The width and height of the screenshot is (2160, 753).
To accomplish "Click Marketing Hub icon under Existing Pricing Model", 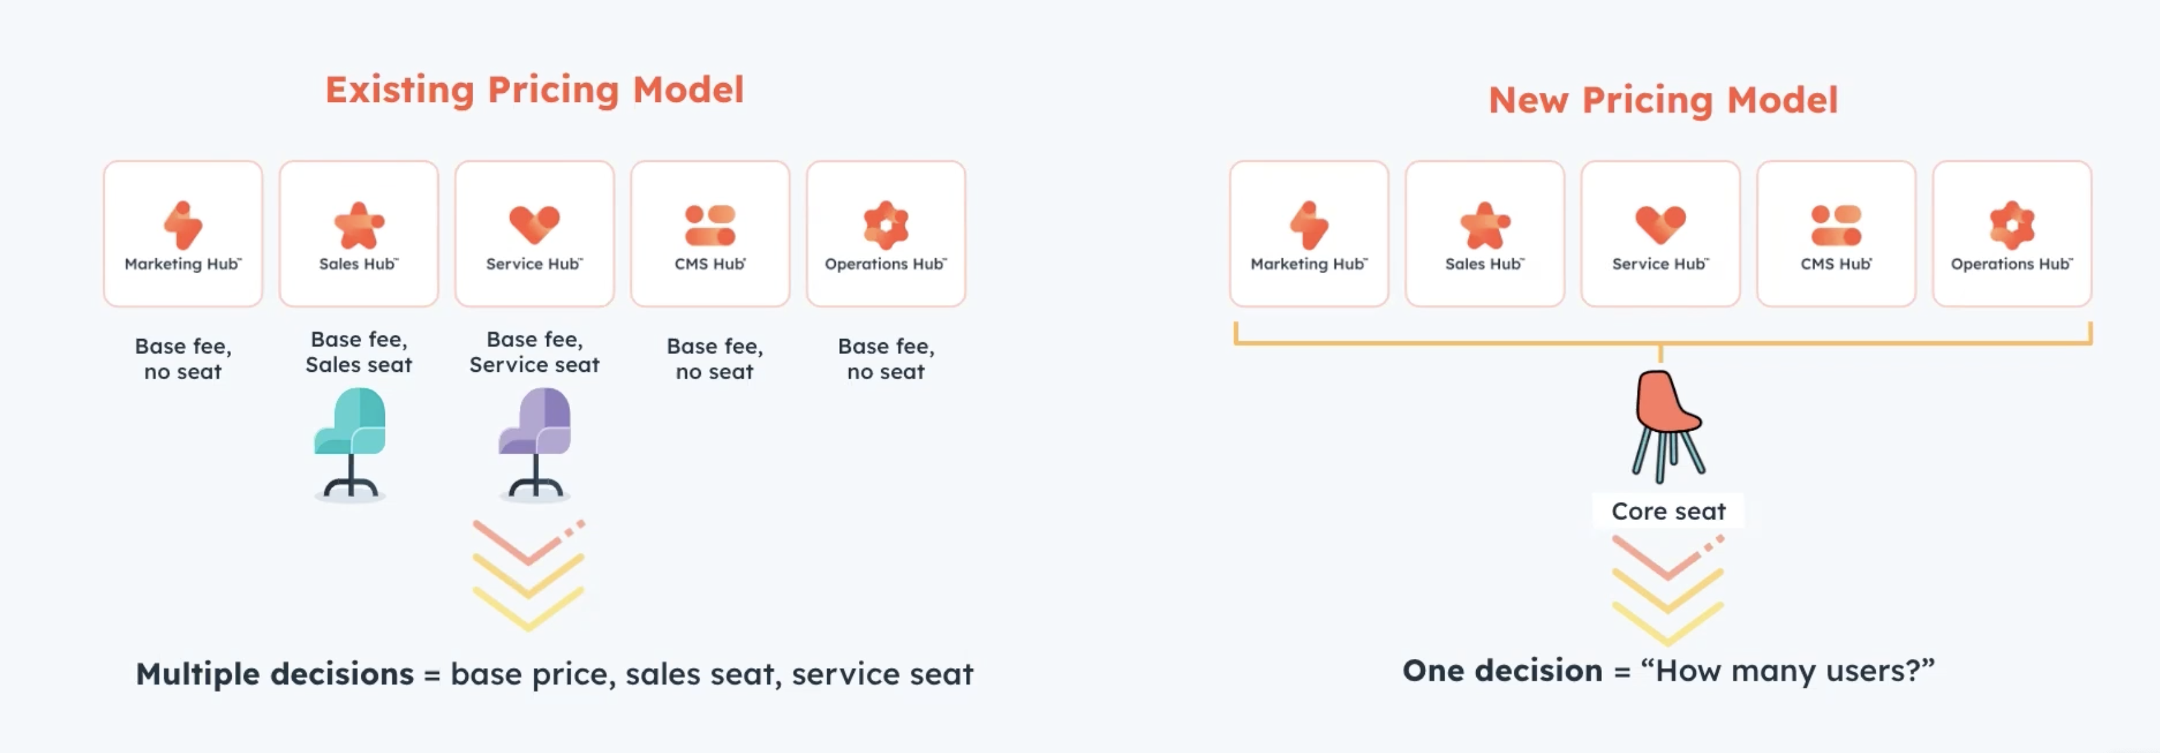I will [183, 224].
